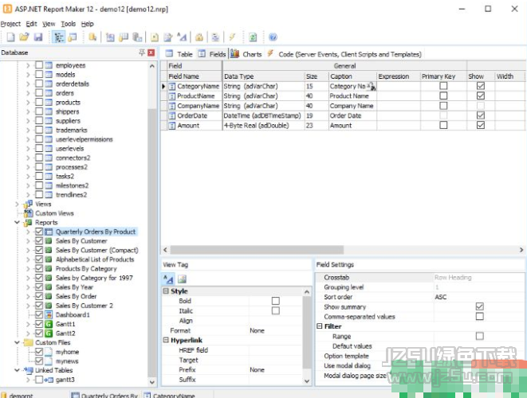This screenshot has height=398, width=527.
Task: Enable the Bold style checkbox
Action: (276, 301)
